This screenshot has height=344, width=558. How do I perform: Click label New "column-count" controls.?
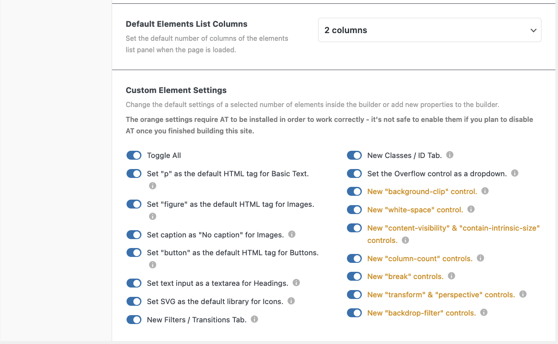click(x=420, y=259)
